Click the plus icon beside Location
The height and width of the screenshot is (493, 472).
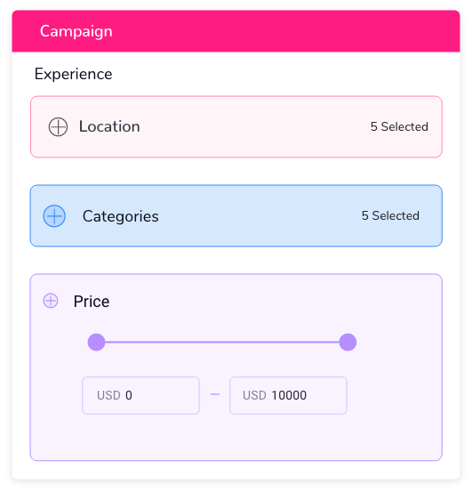tap(58, 126)
